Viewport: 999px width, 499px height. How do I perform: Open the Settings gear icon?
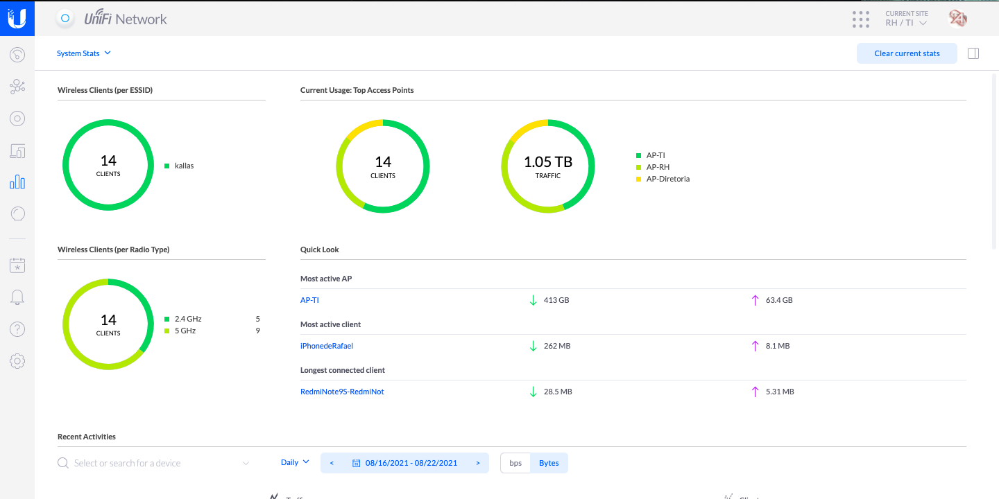pyautogui.click(x=17, y=361)
